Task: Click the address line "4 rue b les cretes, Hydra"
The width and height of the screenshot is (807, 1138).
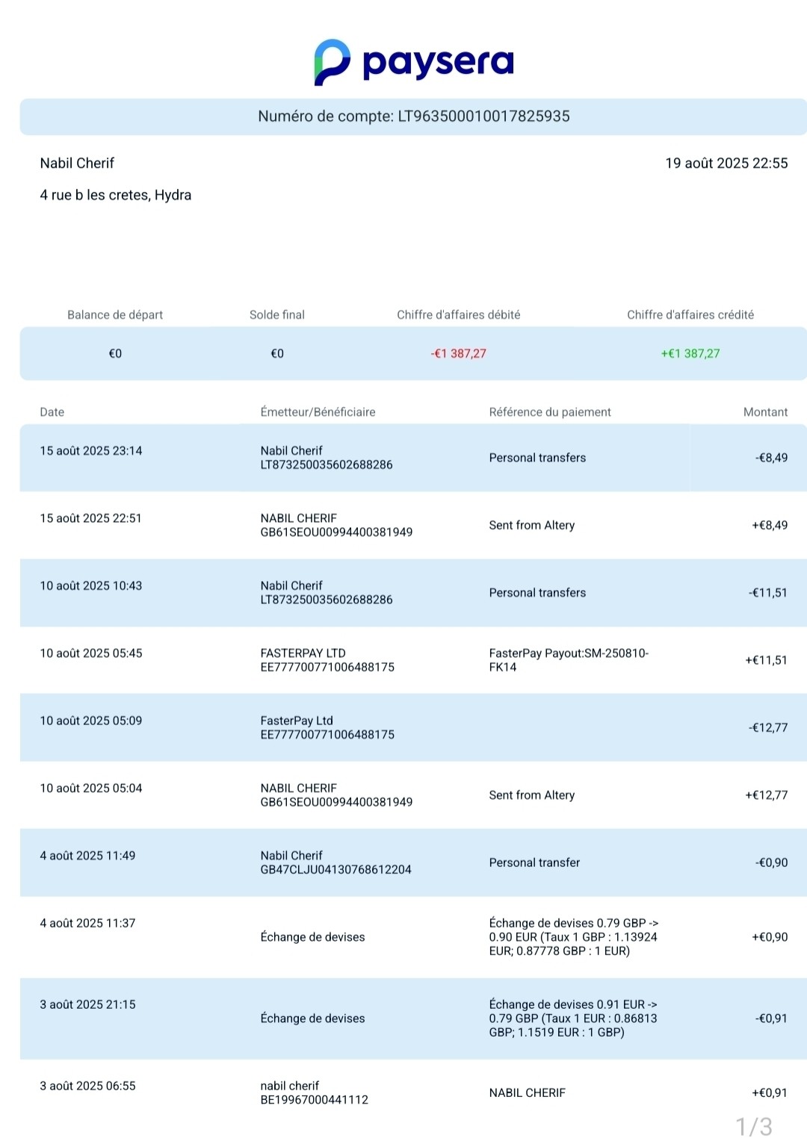Action: 116,195
